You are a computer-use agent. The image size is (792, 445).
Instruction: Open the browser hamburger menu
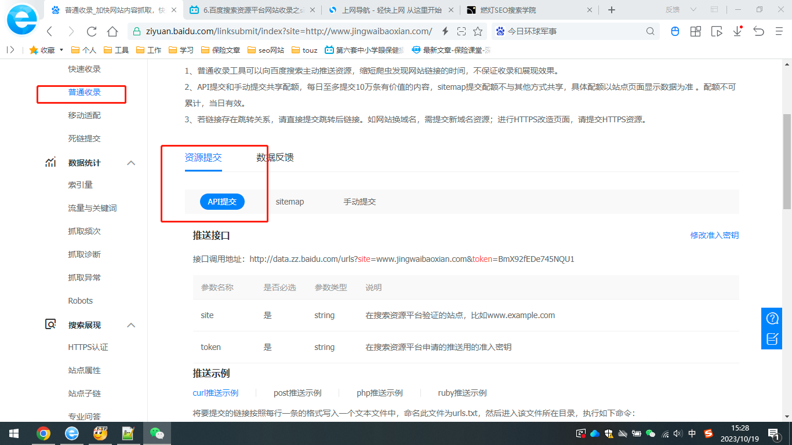pos(779,31)
